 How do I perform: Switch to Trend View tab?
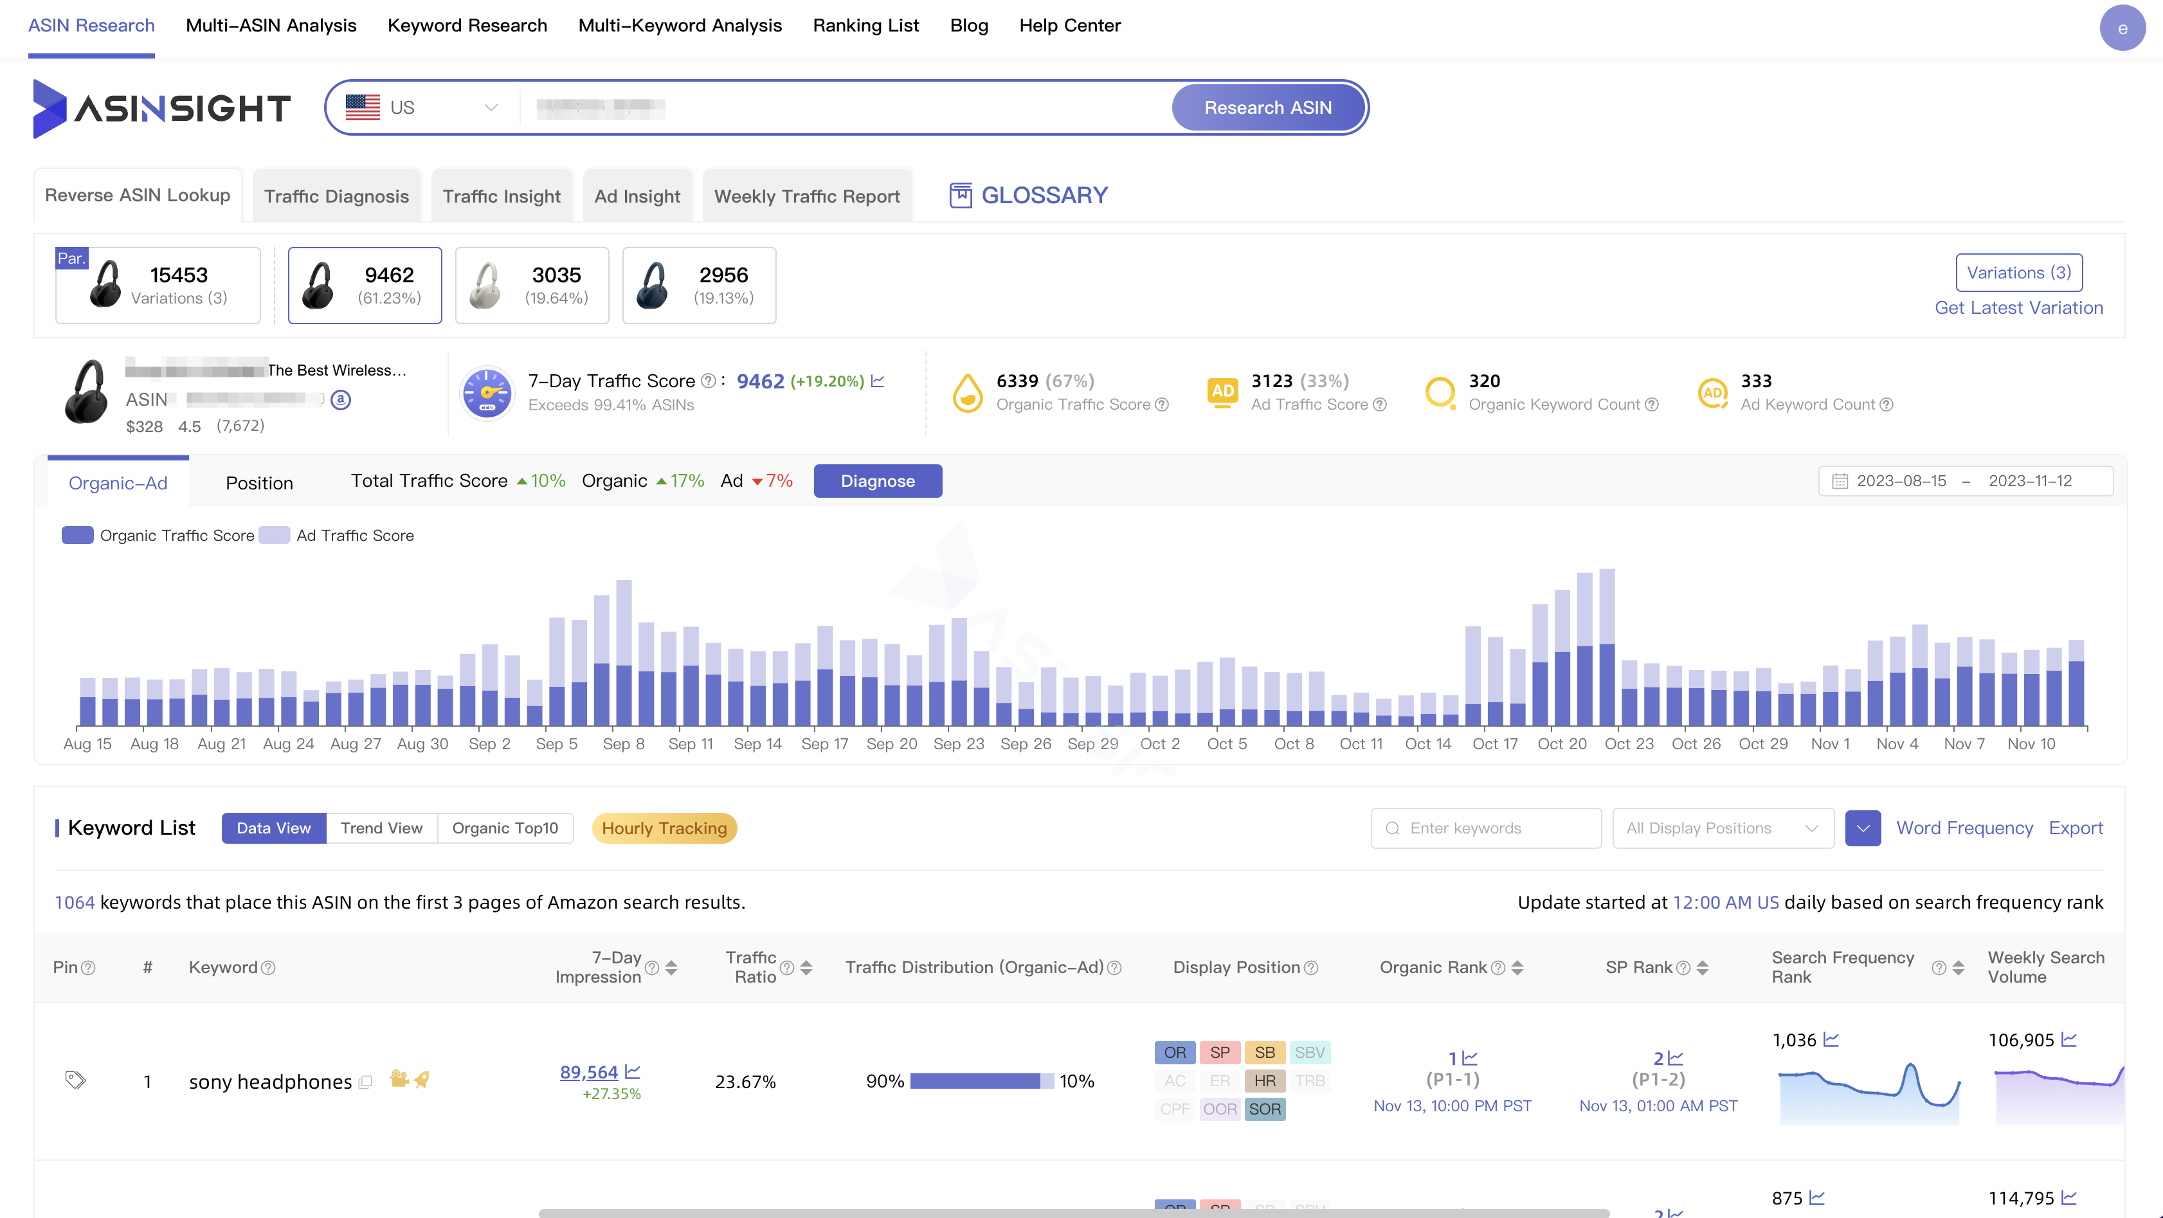(381, 828)
